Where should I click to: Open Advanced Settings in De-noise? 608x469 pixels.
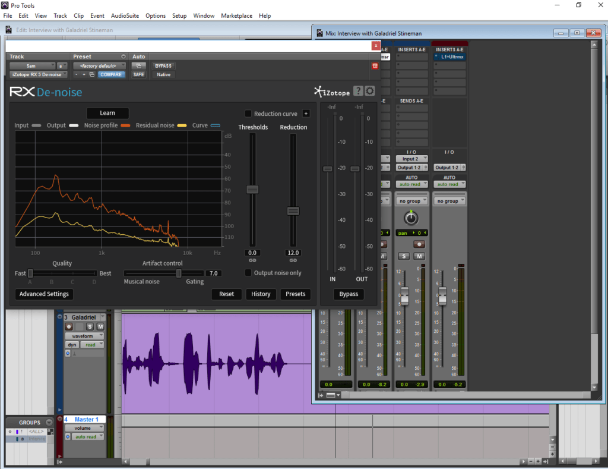pyautogui.click(x=44, y=294)
